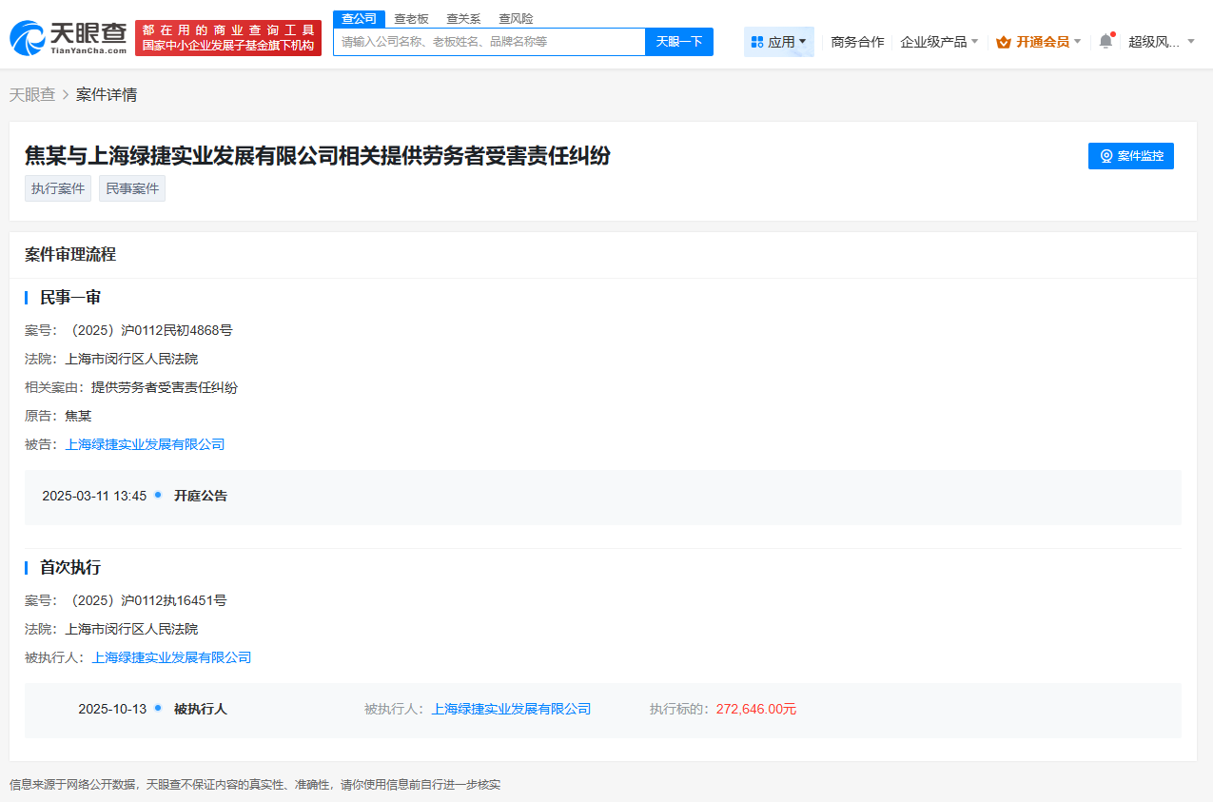1213x802 pixels.
Task: Click the 商务合作 menu item
Action: tap(856, 42)
